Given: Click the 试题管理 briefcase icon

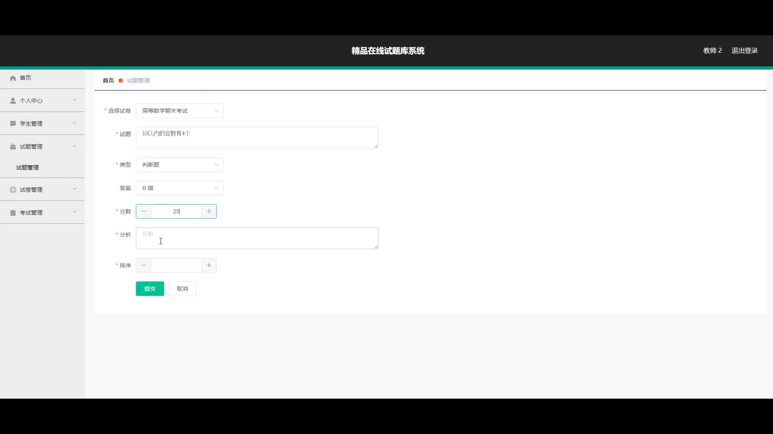Looking at the screenshot, I should click(x=13, y=147).
